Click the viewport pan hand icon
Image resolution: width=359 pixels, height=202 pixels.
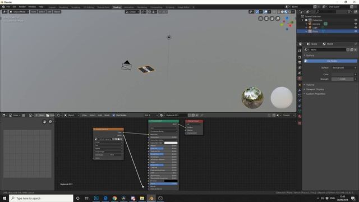tap(272, 19)
